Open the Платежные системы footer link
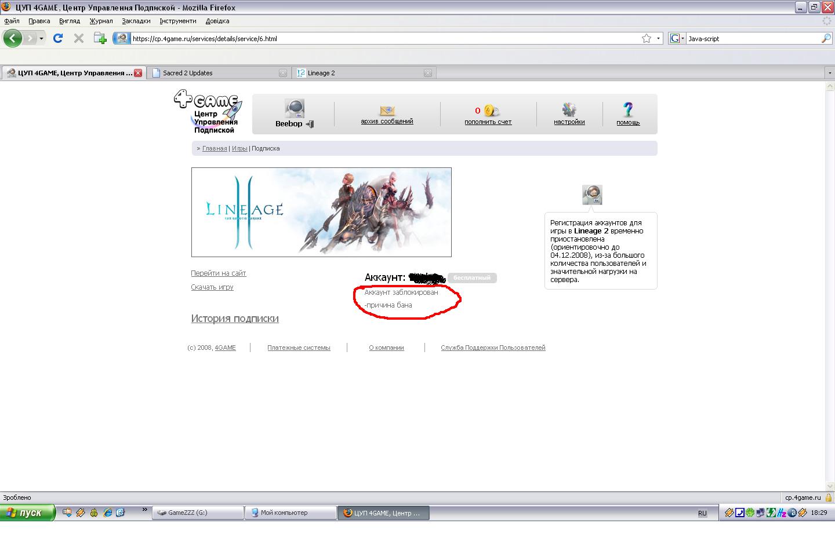 pyautogui.click(x=299, y=348)
